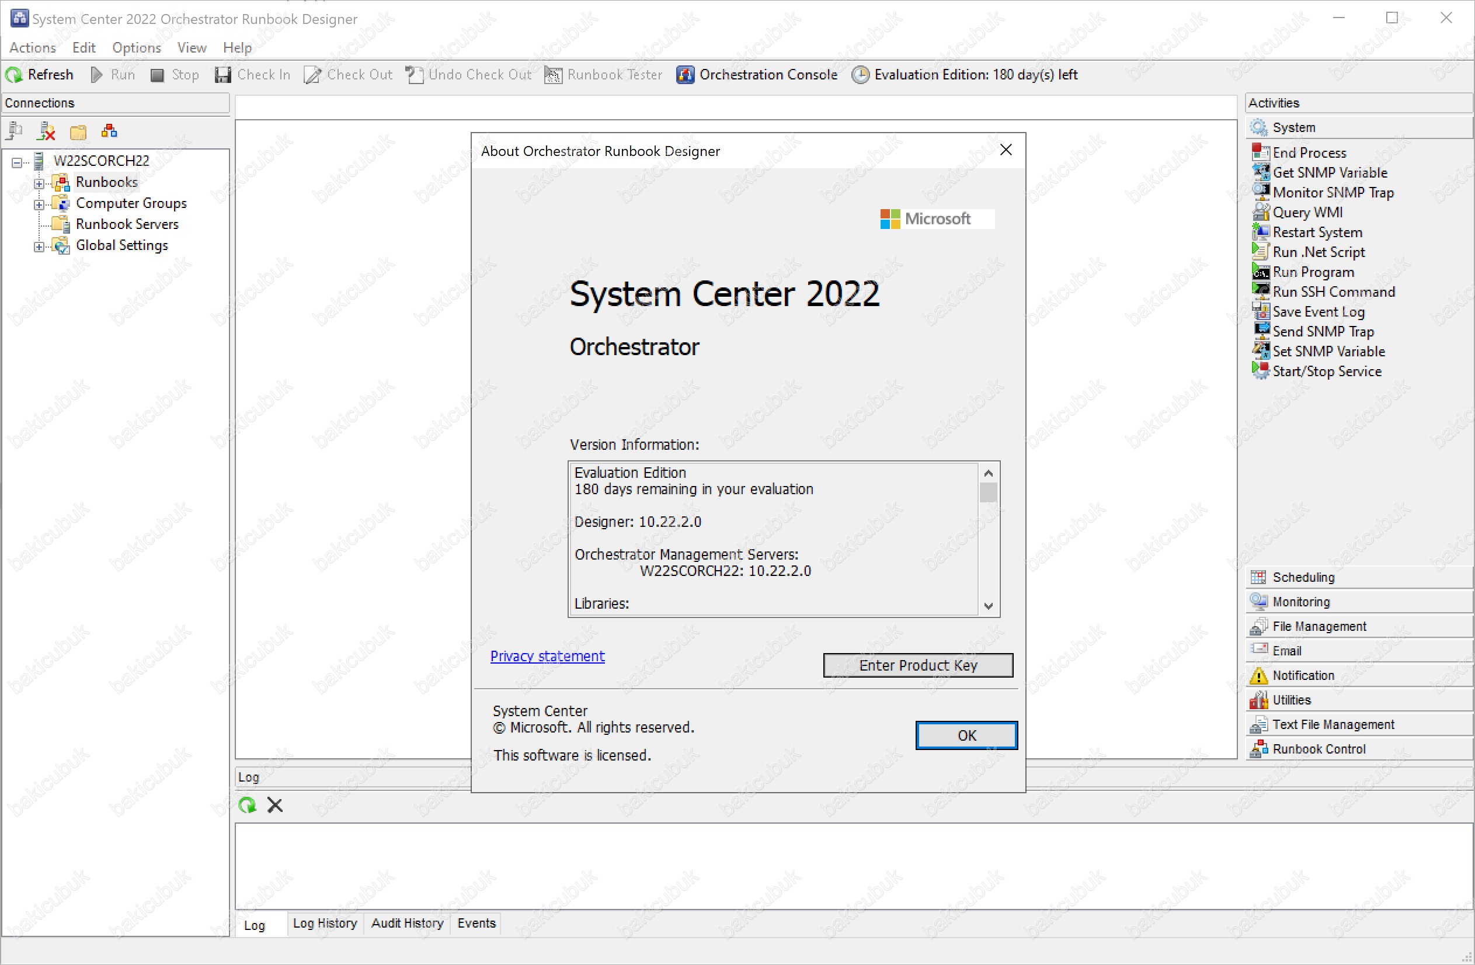Click the Undo Check Out toolbar icon
The image size is (1475, 965).
(415, 75)
